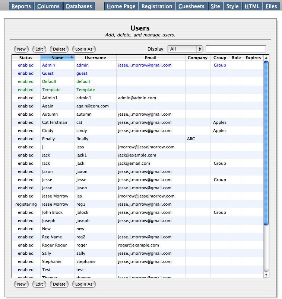This screenshot has width=282, height=299.
Task: Open the Reports tab
Action: tap(21, 6)
